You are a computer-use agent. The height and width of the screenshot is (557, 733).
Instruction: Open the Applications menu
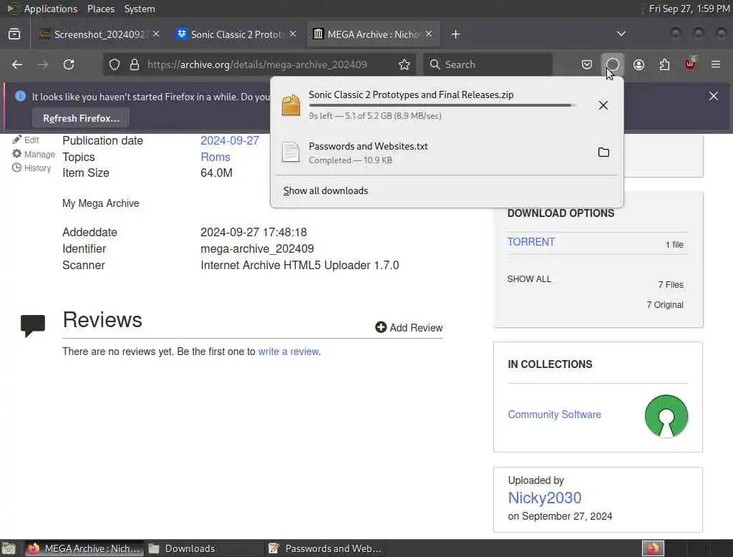click(51, 9)
